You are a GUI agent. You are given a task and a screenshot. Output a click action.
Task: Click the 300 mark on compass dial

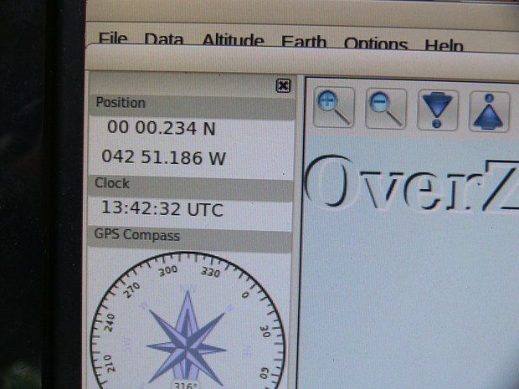(167, 271)
